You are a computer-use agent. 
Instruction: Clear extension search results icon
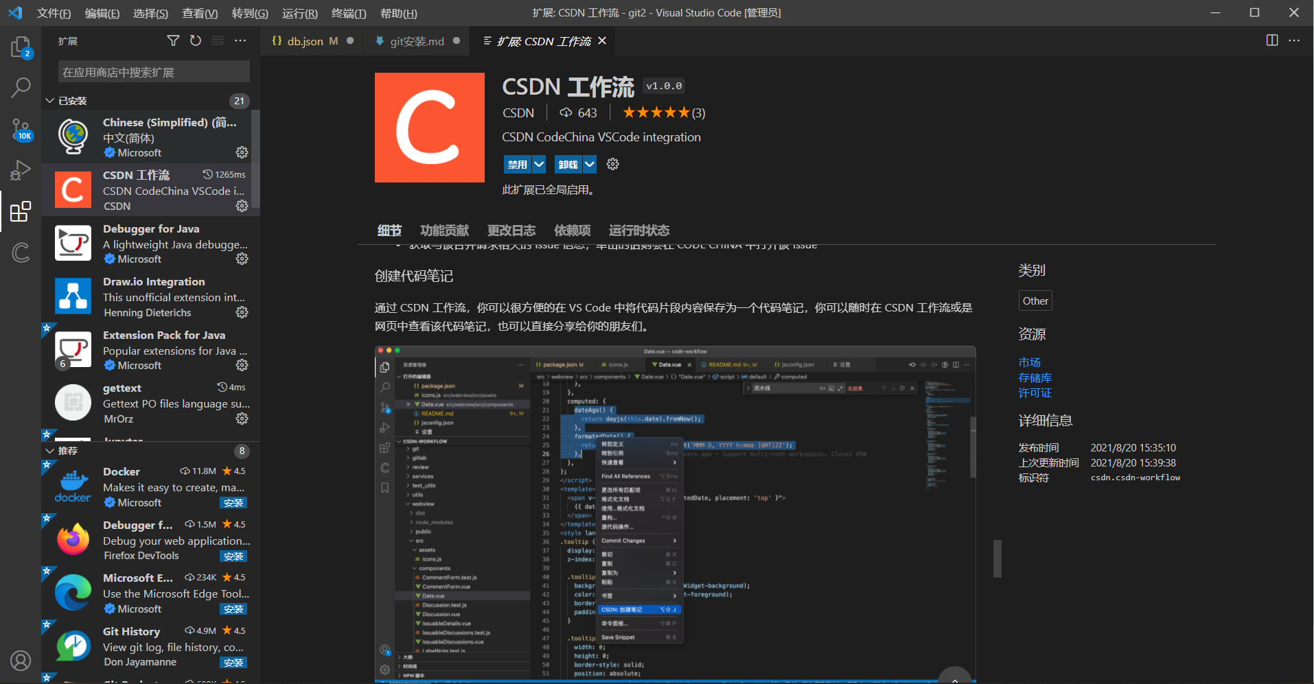[218, 41]
